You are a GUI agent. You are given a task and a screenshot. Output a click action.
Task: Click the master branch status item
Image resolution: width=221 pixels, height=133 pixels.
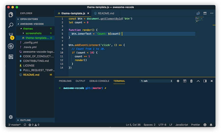pos(14,125)
